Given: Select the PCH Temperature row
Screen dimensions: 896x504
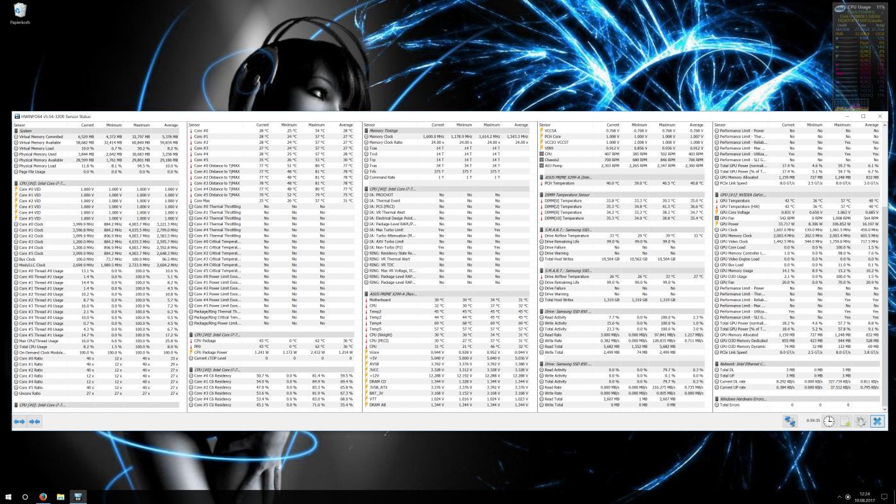Looking at the screenshot, I should [621, 183].
